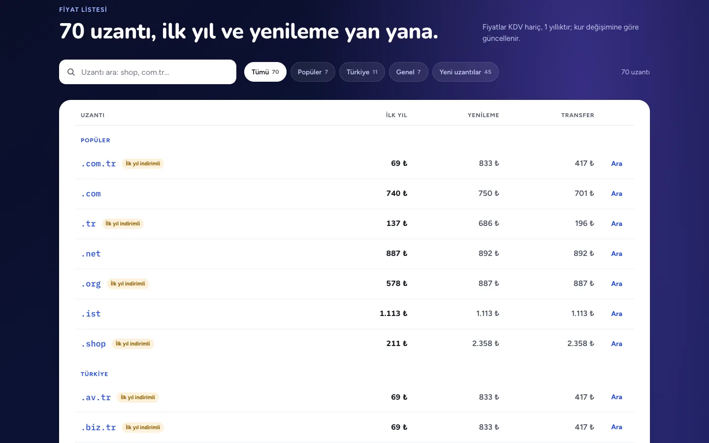Click the discount badge on .shop row
The image size is (709, 443).
133,344
